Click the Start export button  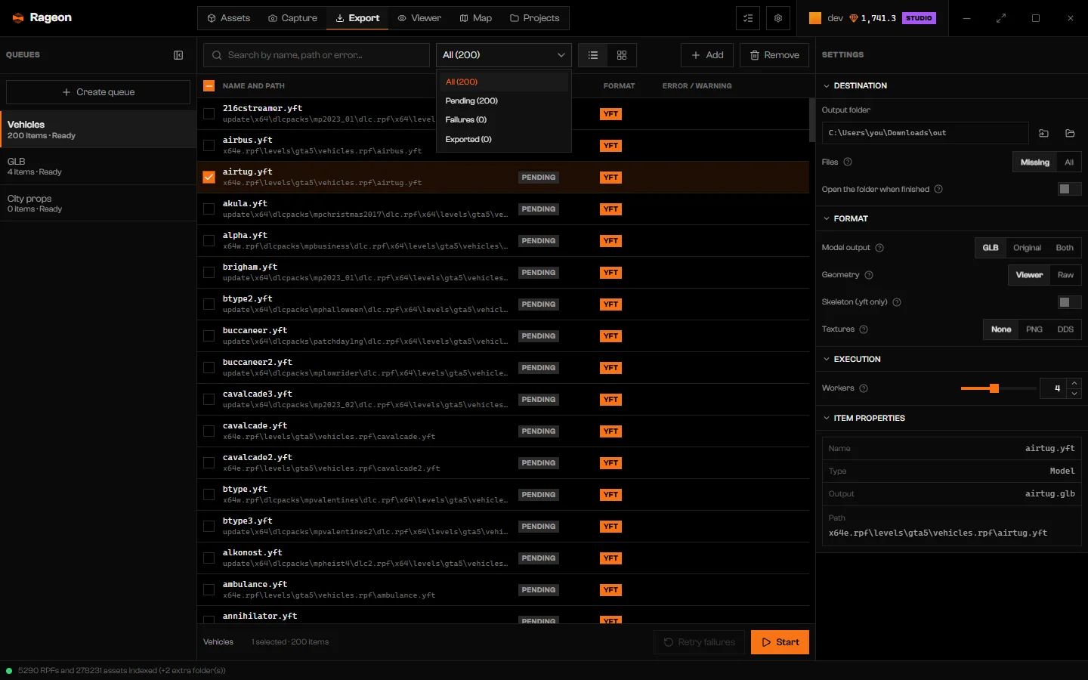click(780, 642)
